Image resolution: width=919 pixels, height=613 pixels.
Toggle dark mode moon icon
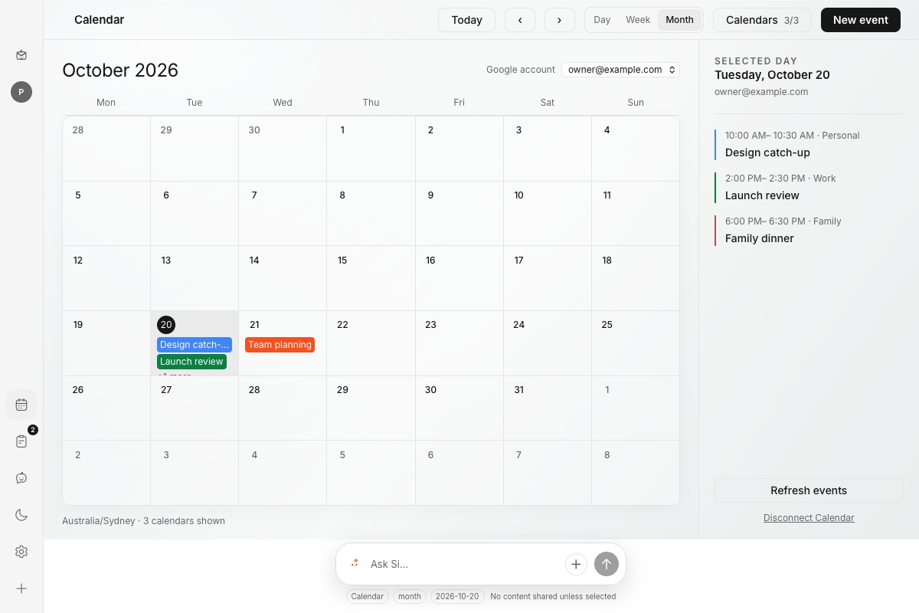point(21,515)
